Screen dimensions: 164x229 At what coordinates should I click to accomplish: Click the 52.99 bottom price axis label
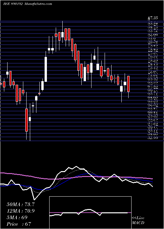[x=153, y=137]
